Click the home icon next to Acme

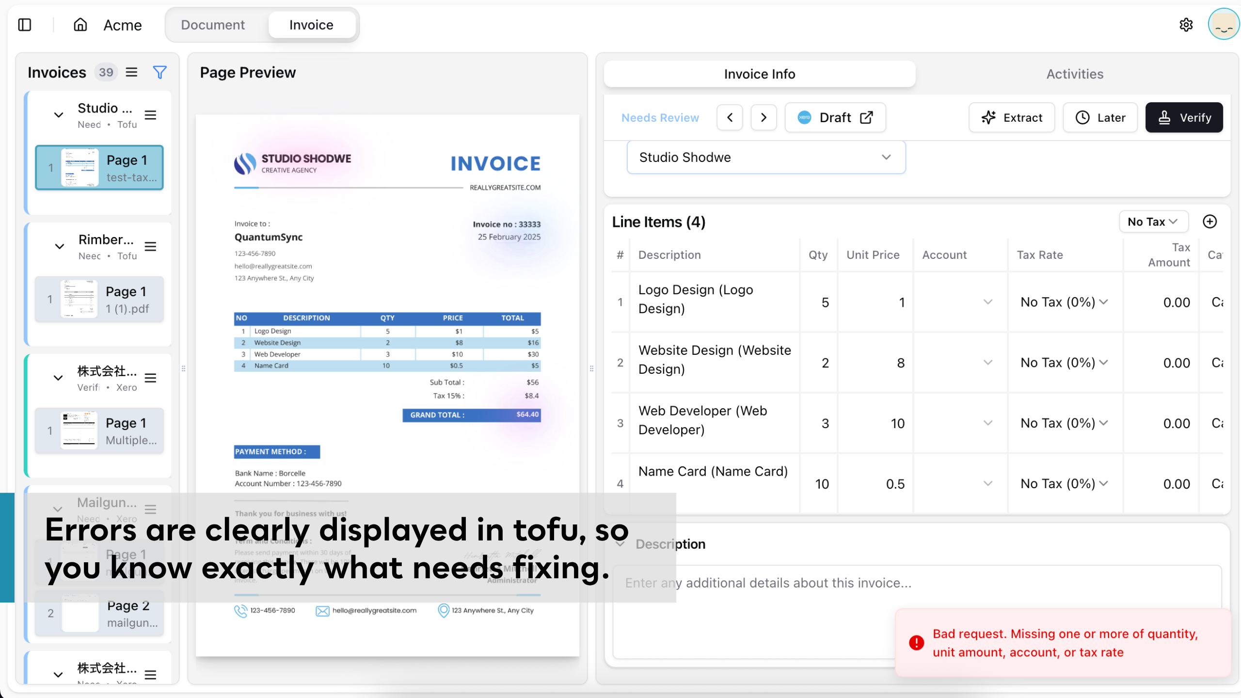click(x=80, y=25)
